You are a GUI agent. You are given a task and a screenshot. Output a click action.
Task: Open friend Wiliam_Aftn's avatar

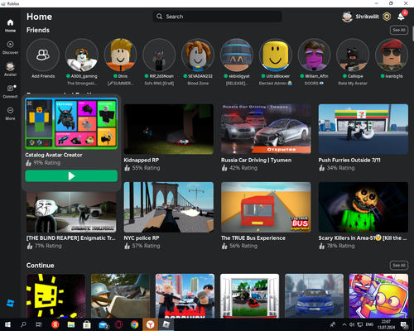point(314,55)
